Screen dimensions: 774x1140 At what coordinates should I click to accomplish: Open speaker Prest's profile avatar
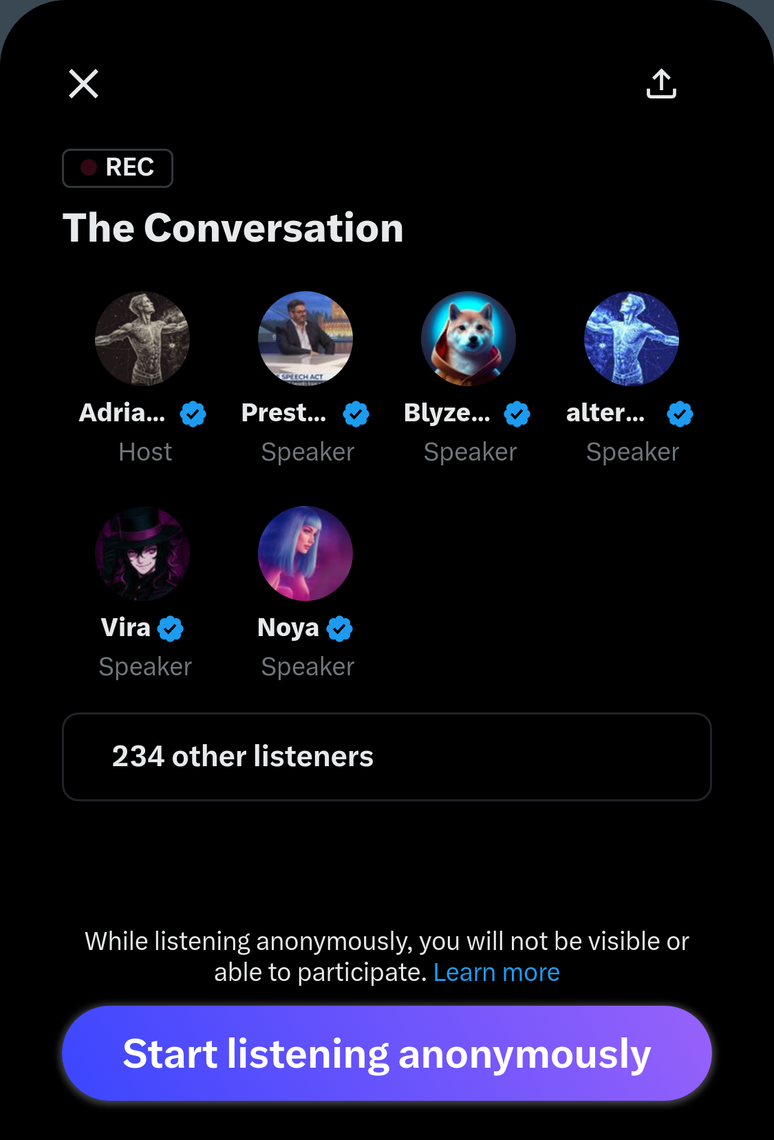[305, 339]
